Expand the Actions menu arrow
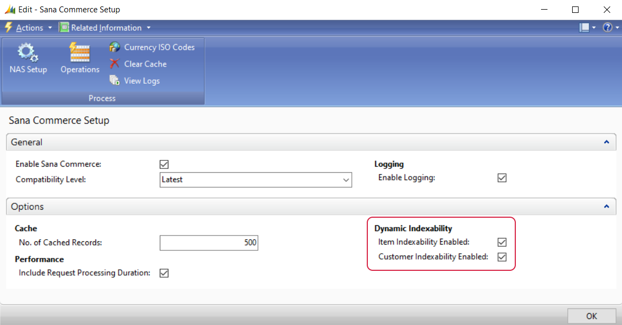622x325 pixels. [50, 28]
